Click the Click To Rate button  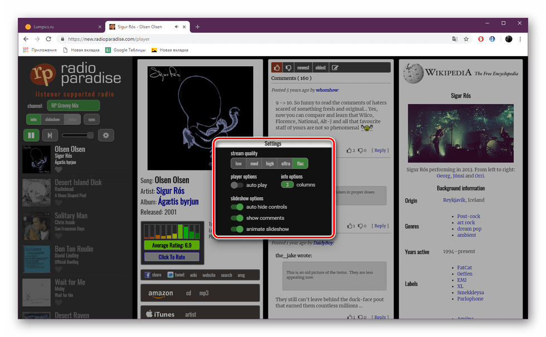coord(172,257)
